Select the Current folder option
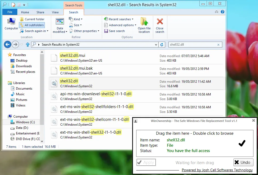The height and width of the screenshot is (175, 258). (x=32, y=19)
